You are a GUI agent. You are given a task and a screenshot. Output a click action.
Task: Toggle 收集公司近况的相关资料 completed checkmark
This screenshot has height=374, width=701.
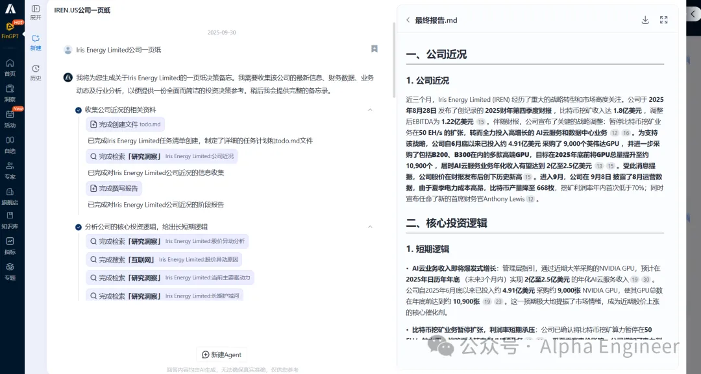79,110
